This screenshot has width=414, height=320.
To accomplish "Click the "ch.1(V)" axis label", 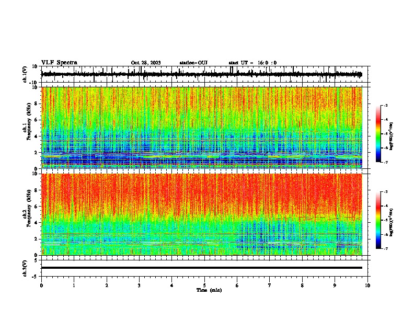I will coord(25,74).
